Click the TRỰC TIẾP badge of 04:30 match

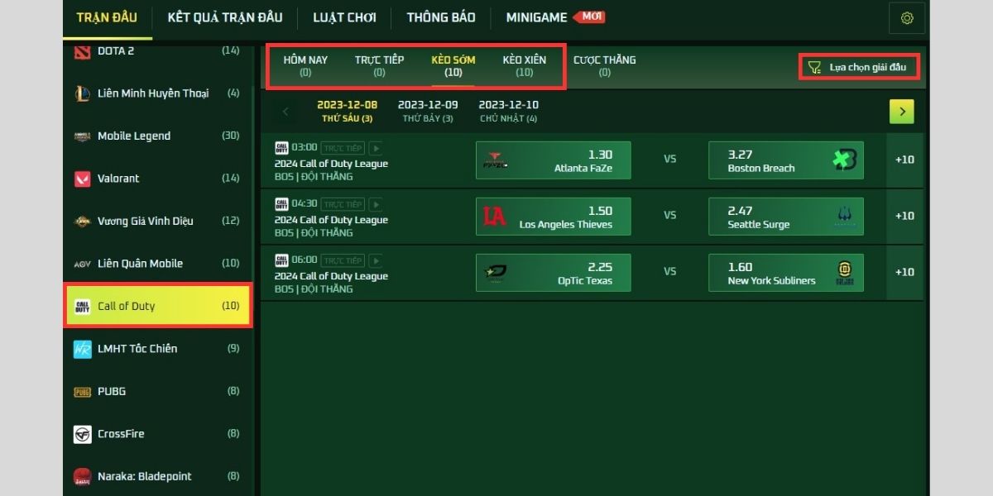click(x=343, y=204)
